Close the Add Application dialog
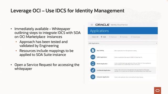168x94 pixels. (x=156, y=43)
